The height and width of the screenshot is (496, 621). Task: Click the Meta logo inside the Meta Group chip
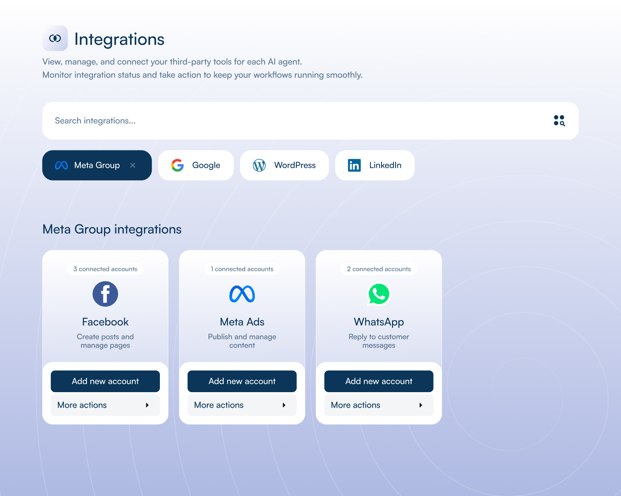click(x=62, y=165)
